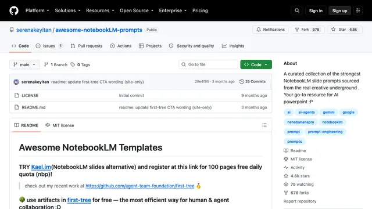Click the repository icon before serenakeyitan
Screen dimensions: 372x209
coord(12,30)
